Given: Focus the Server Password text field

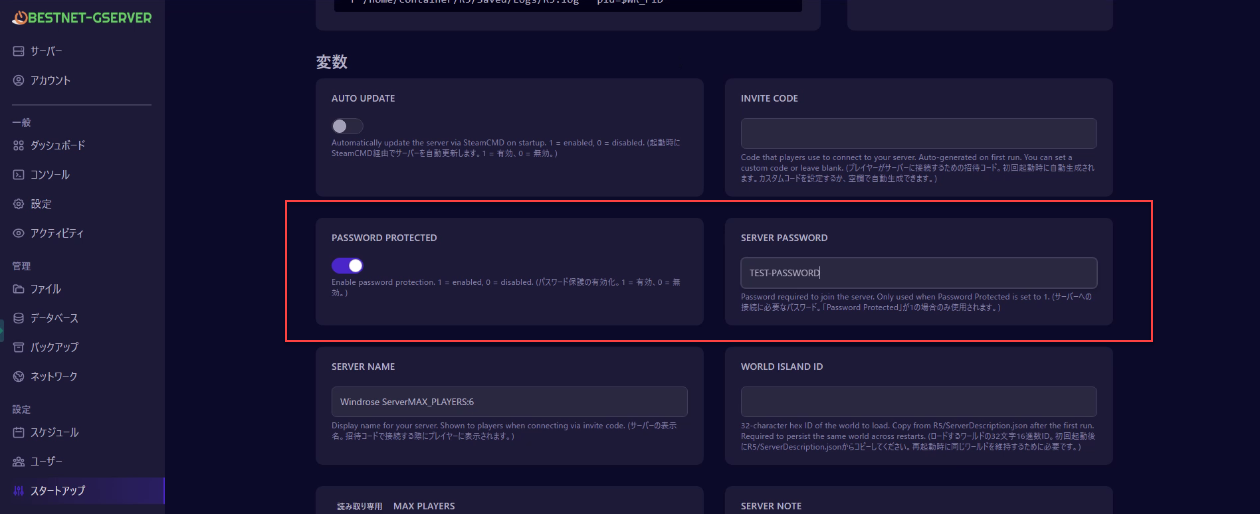Looking at the screenshot, I should click(918, 273).
